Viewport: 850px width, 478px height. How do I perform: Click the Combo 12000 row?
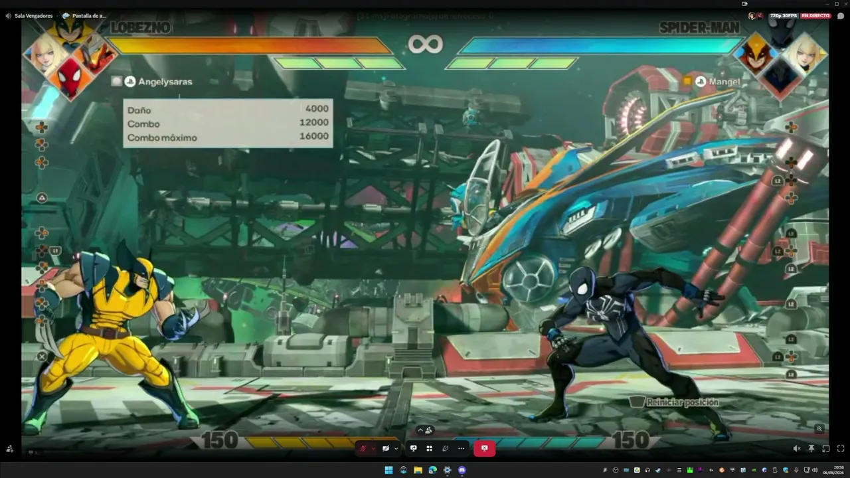tap(228, 123)
